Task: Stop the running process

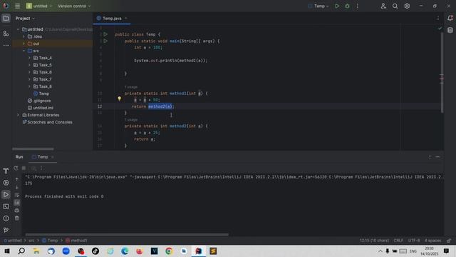Action: click(x=24, y=168)
